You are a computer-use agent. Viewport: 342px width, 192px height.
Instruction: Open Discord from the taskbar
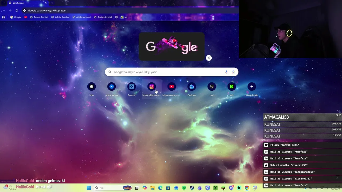click(231, 188)
